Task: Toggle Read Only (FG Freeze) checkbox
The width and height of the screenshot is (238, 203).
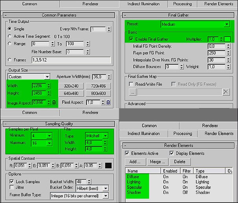Action: (x=173, y=84)
